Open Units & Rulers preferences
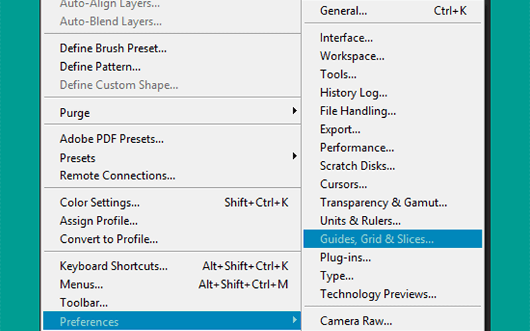Screen dimensions: 530x331 (393, 221)
